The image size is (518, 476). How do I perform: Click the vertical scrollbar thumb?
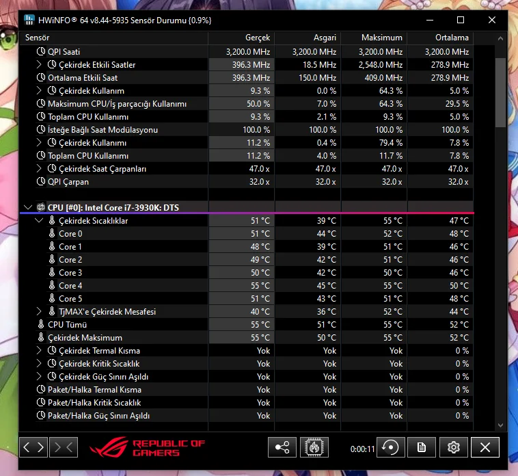(500, 92)
